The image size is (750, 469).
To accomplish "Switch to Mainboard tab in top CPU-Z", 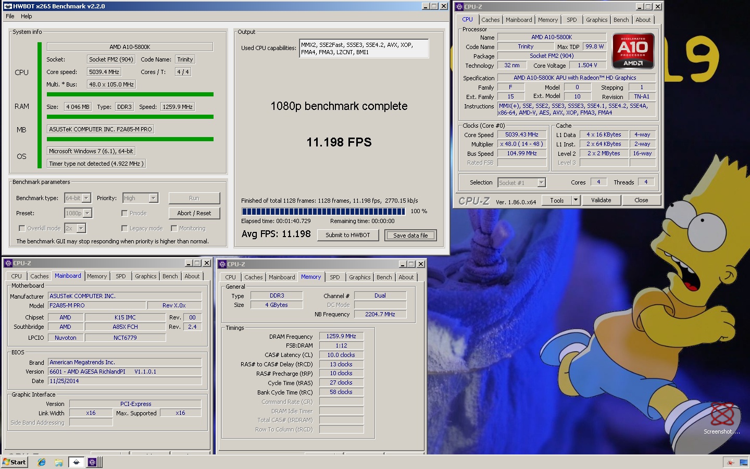I will pos(519,20).
